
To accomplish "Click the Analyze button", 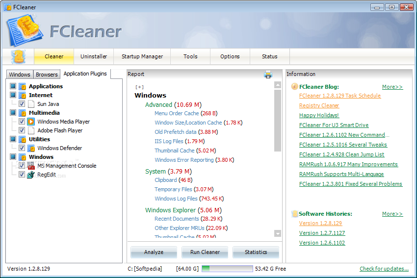I will tap(154, 252).
